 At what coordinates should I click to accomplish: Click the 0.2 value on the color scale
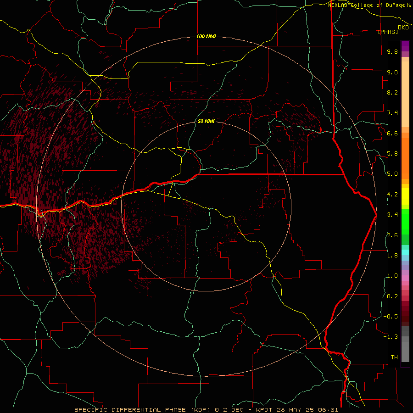pyautogui.click(x=392, y=296)
